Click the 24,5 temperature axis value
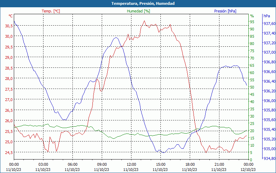 [x=9, y=152]
